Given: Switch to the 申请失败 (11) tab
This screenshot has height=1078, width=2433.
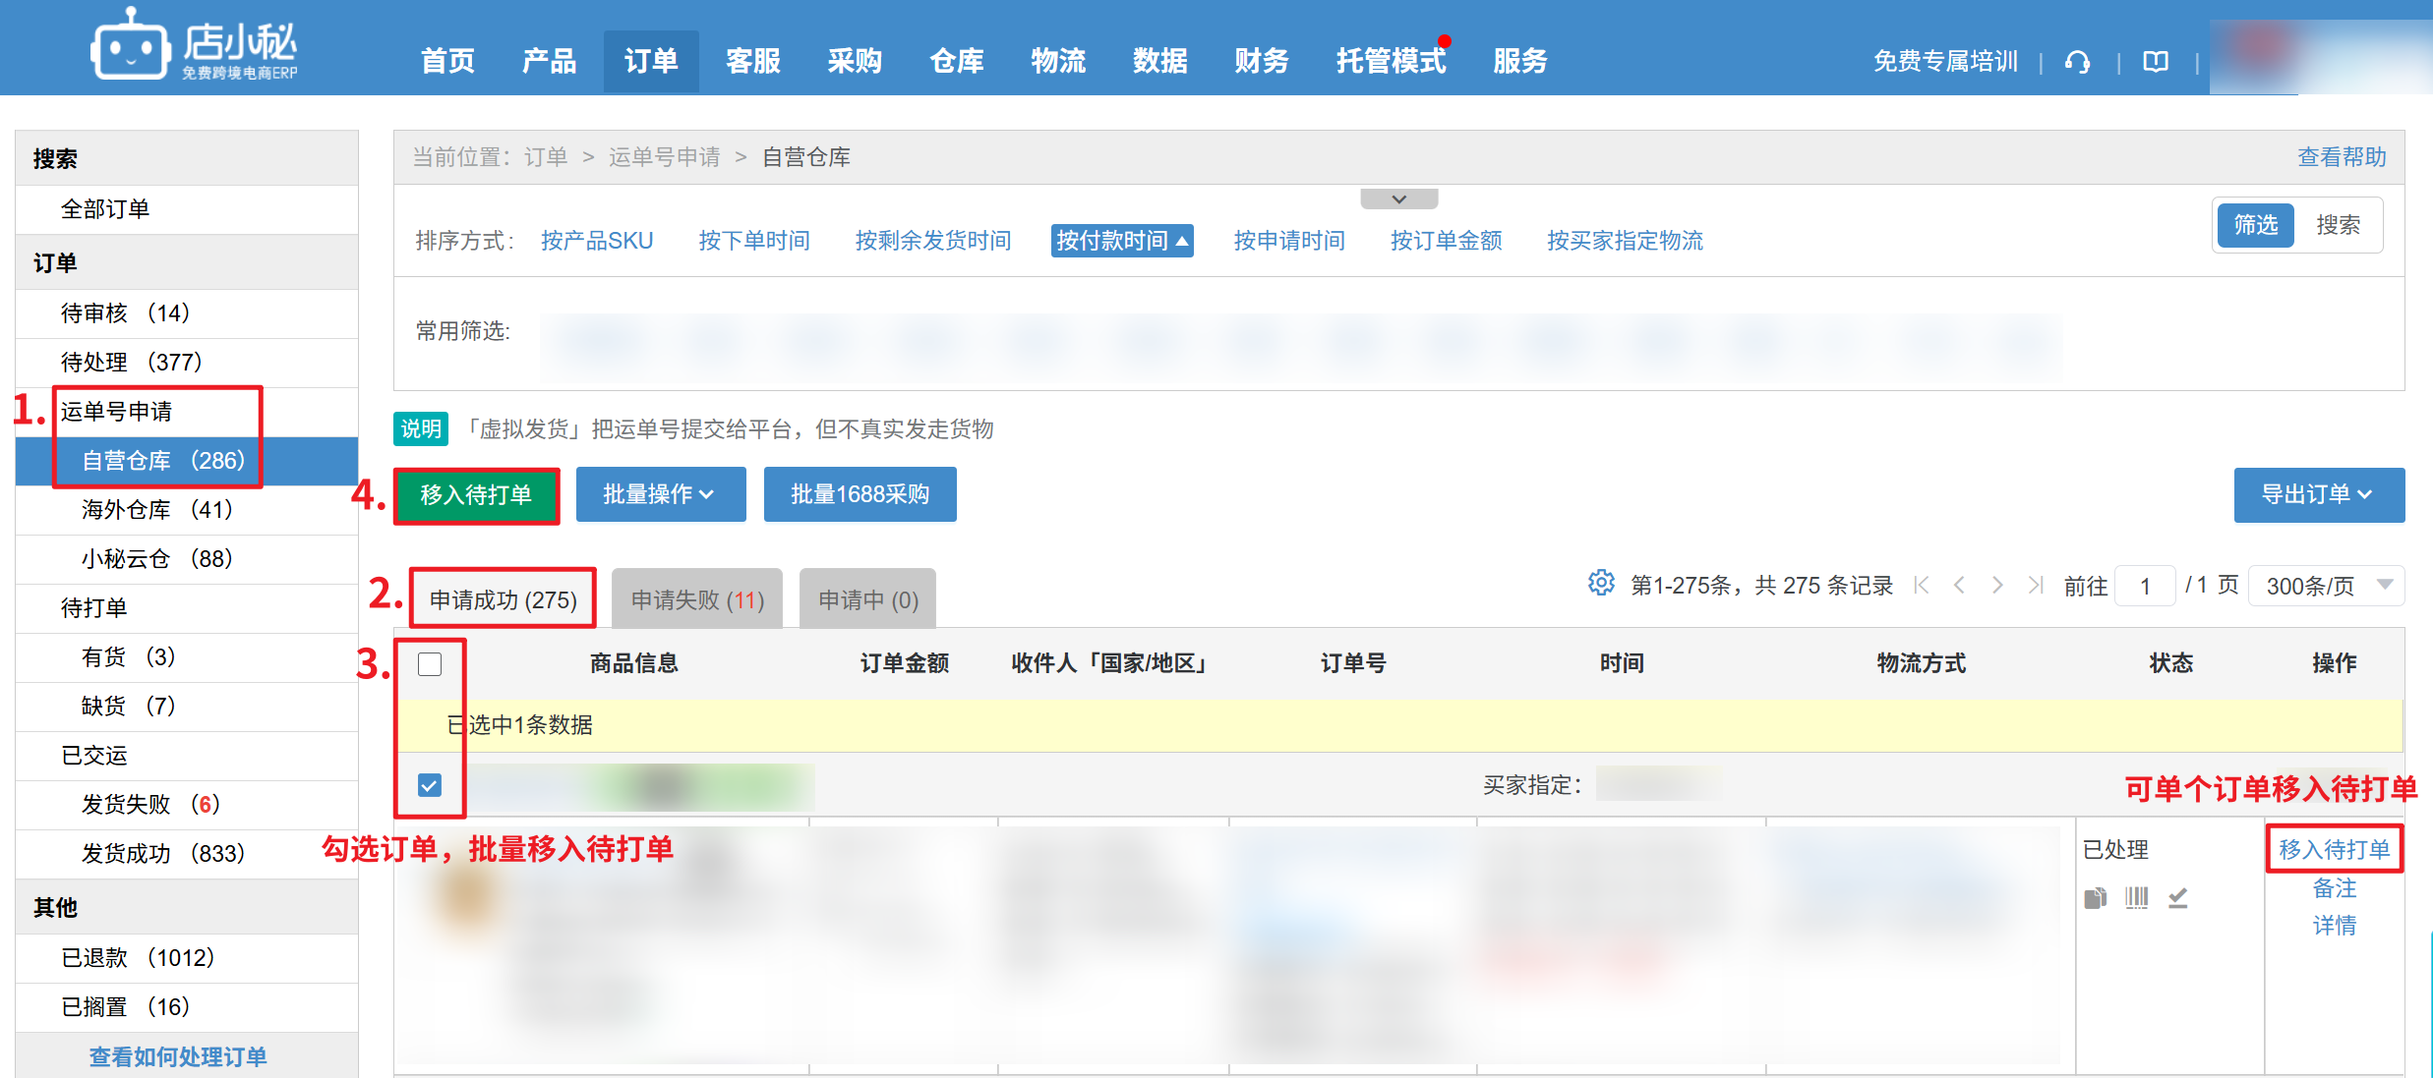Looking at the screenshot, I should (697, 599).
